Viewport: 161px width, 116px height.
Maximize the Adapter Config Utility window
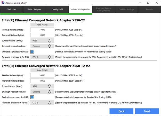pyautogui.click(x=148, y=3)
